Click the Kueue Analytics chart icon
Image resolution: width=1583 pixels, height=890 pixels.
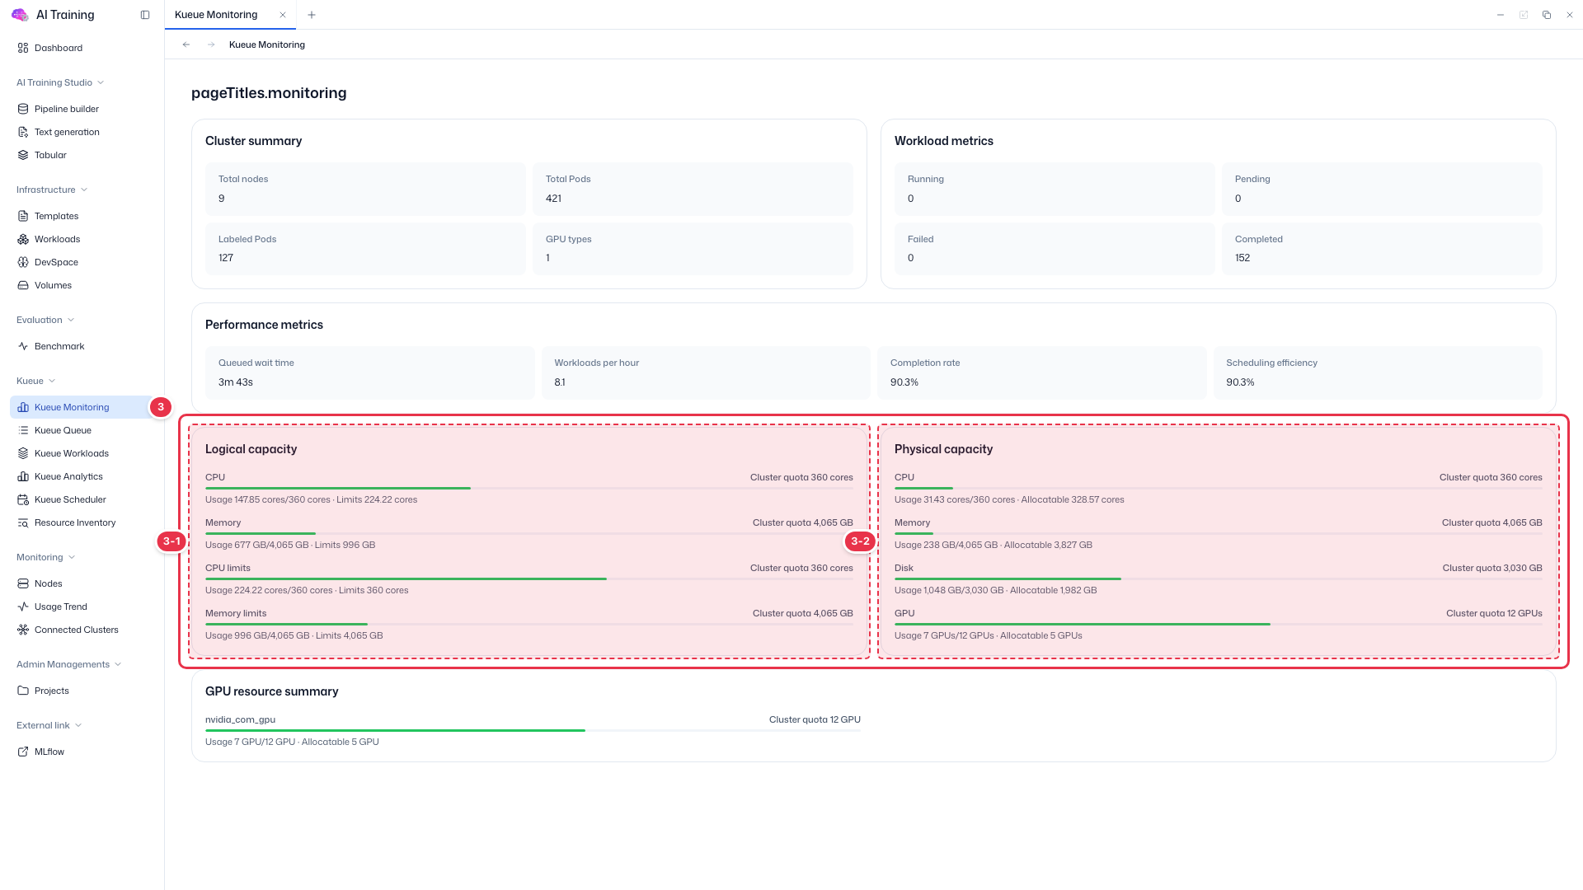[x=23, y=476]
